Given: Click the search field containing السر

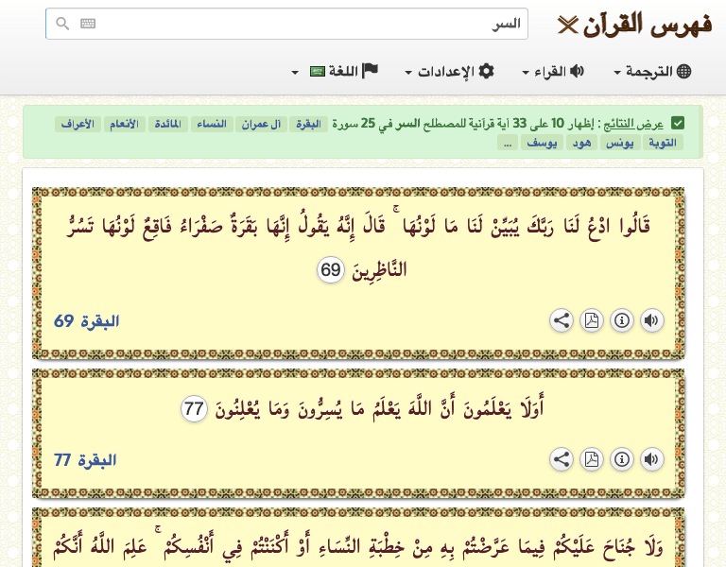Looking at the screenshot, I should click(302, 24).
